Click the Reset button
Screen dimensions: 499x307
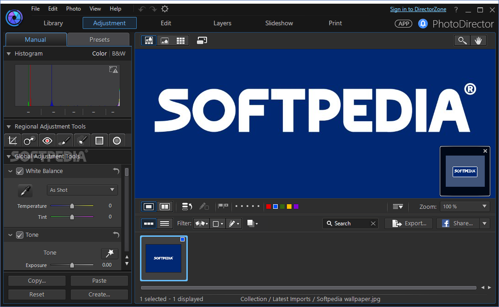[37, 295]
